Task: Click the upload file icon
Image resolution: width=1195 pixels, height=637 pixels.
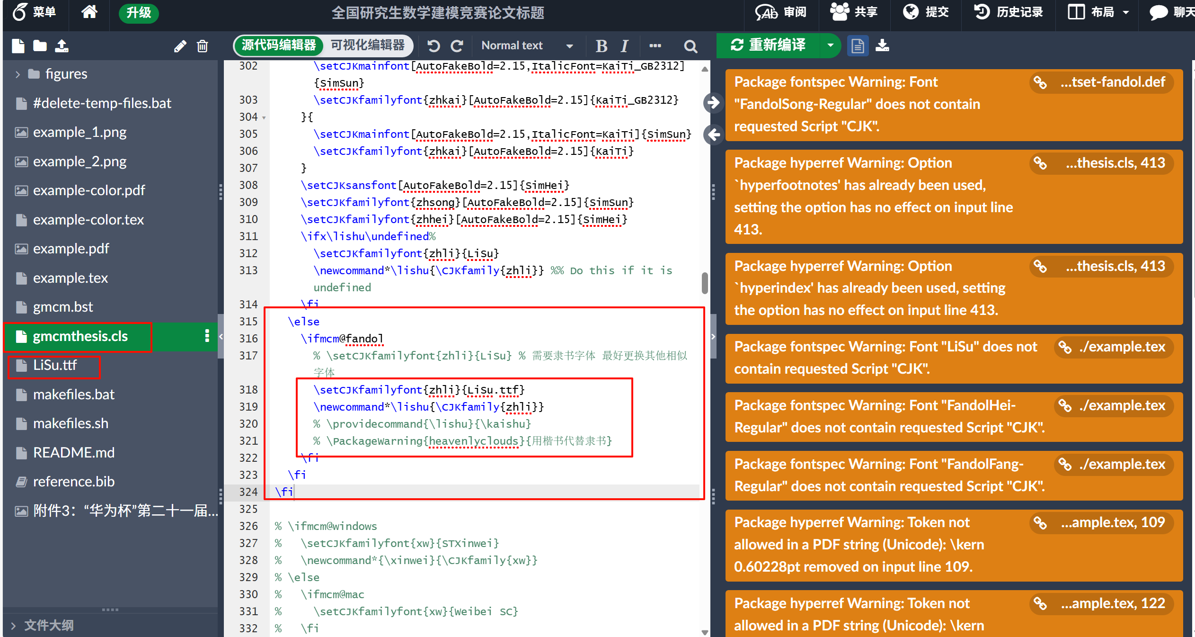Action: (62, 46)
